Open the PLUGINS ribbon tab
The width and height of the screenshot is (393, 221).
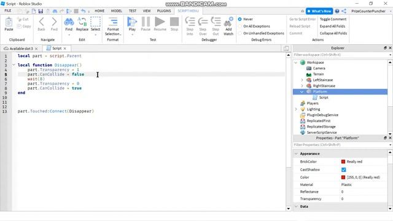pyautogui.click(x=164, y=11)
